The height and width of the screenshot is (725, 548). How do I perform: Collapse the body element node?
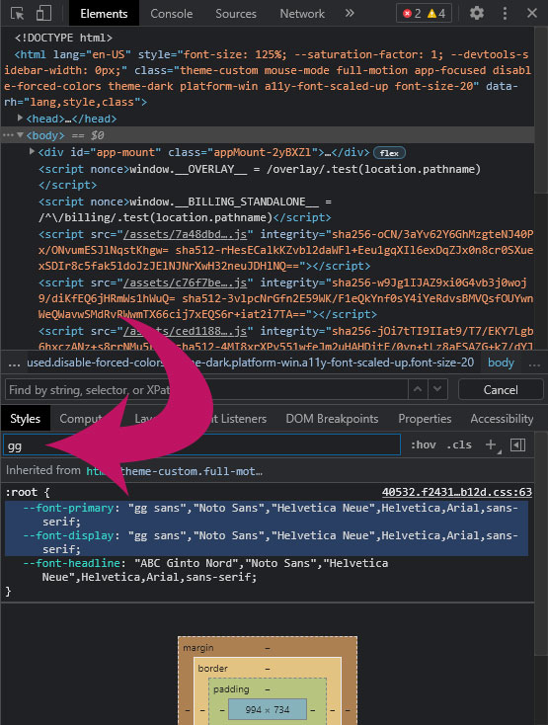(21, 135)
